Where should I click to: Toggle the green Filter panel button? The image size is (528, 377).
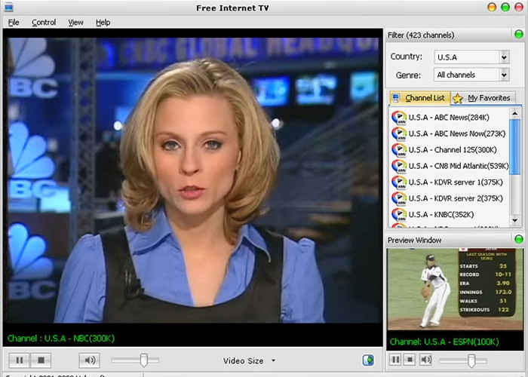tap(519, 35)
